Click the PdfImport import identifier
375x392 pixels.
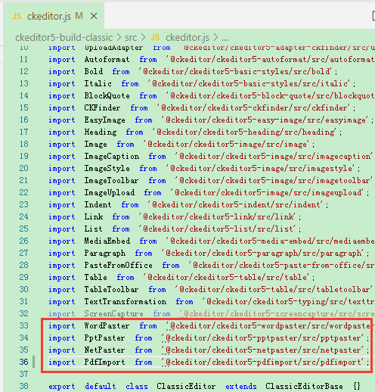coord(104,362)
